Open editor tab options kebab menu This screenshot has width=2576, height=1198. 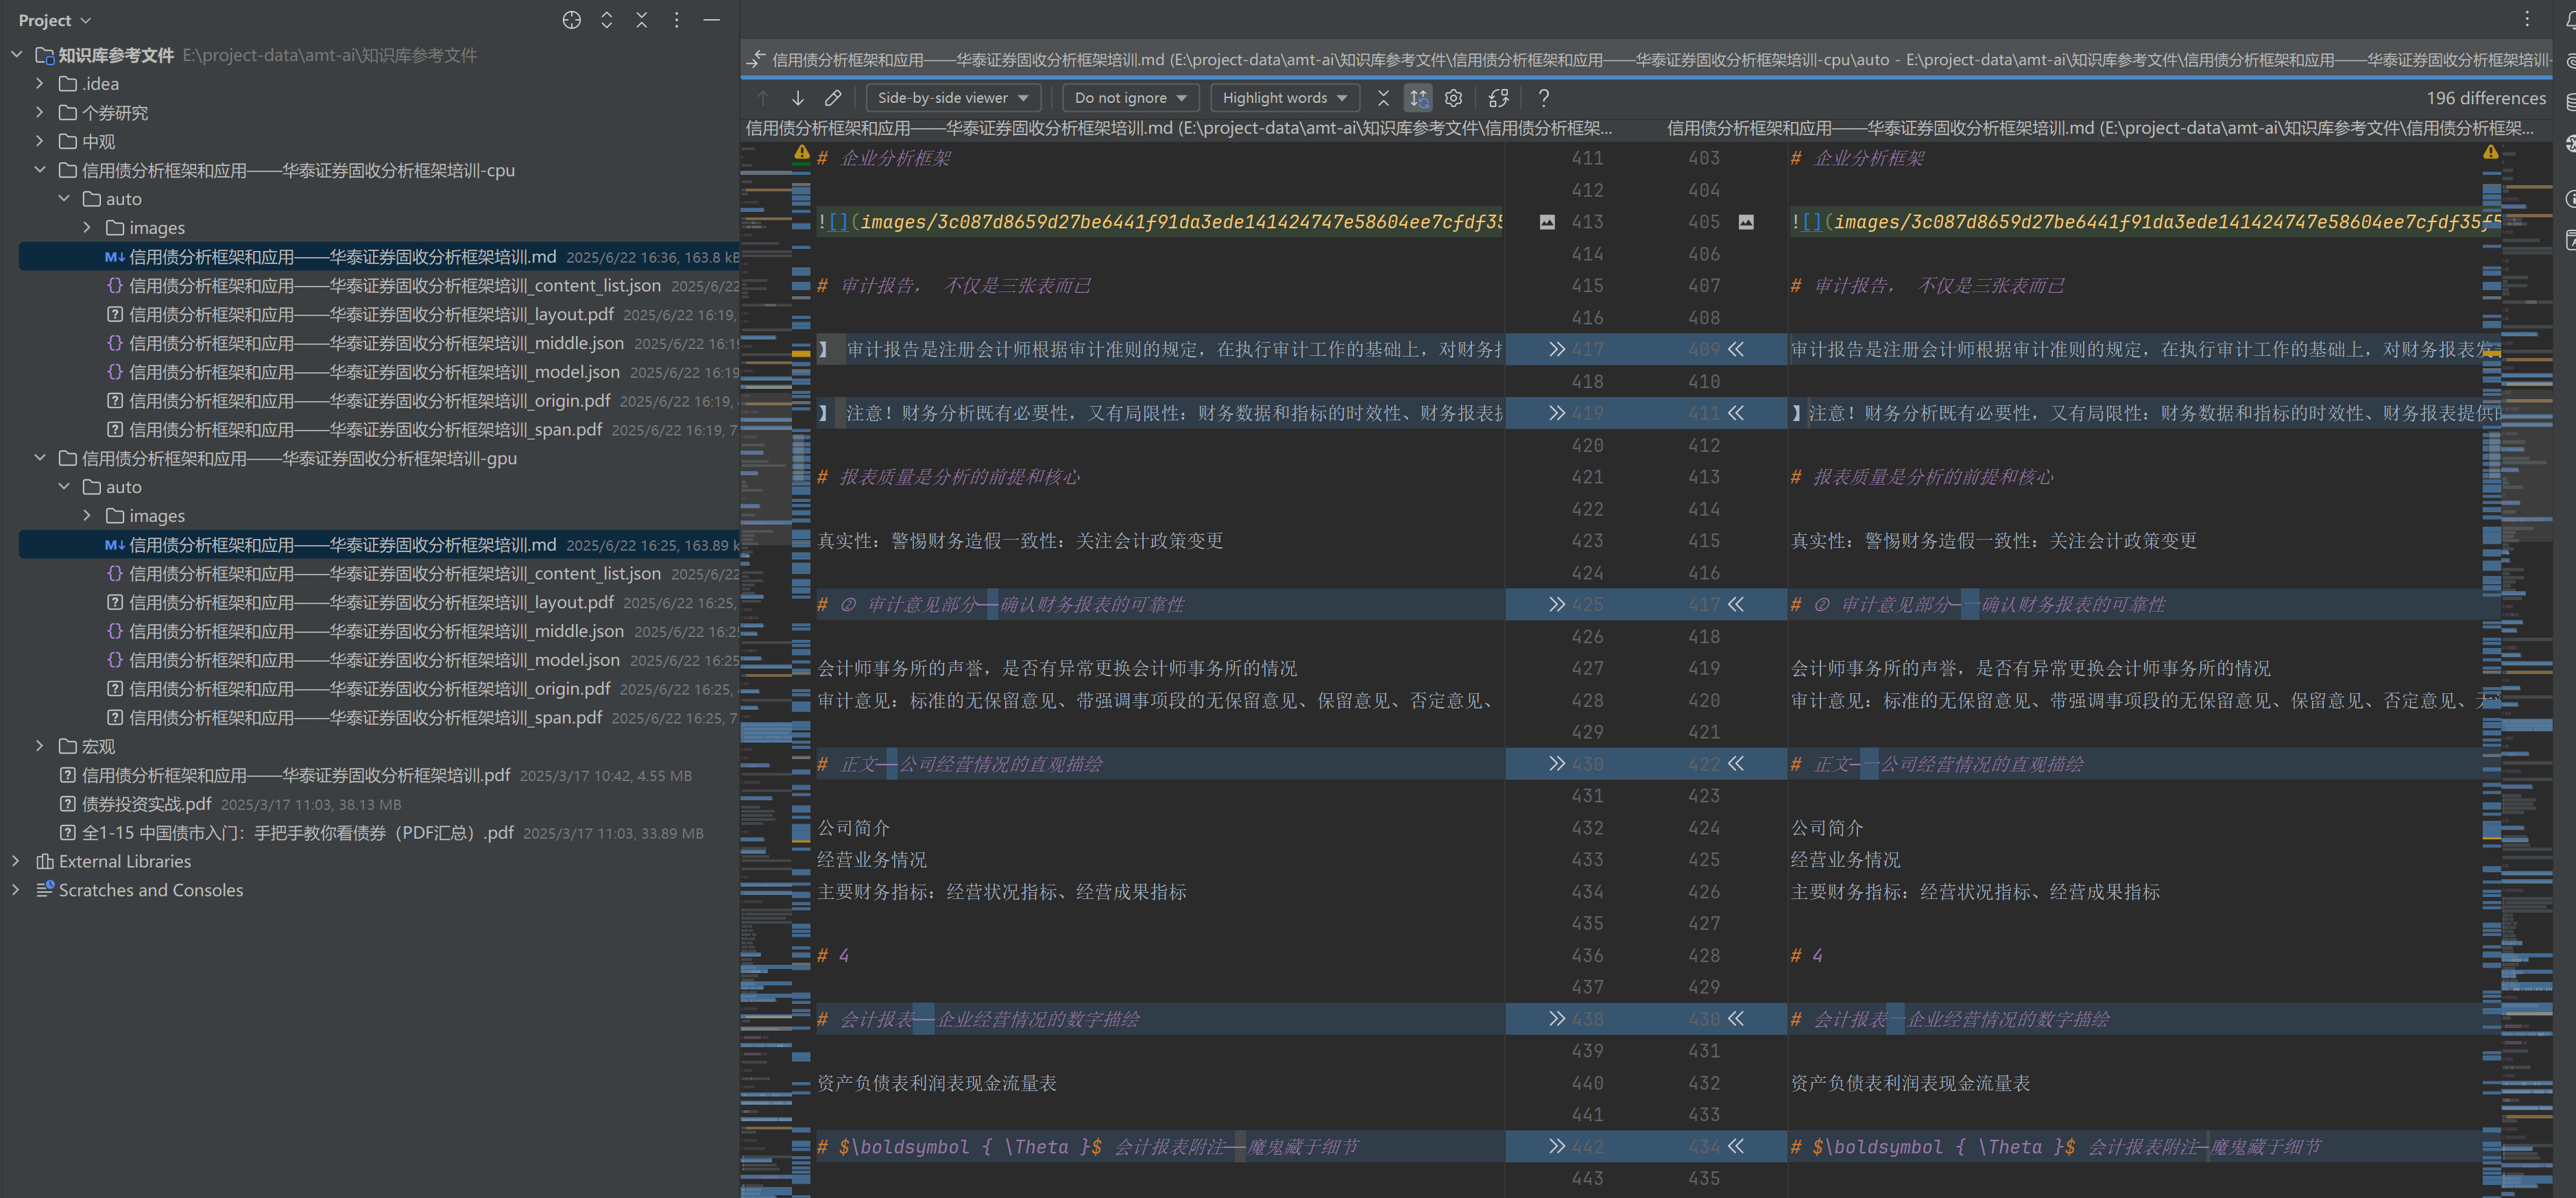click(x=2526, y=18)
